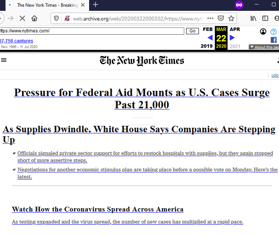Open new tab with plus button
Screen dimensions: 279x235
click(95, 5)
